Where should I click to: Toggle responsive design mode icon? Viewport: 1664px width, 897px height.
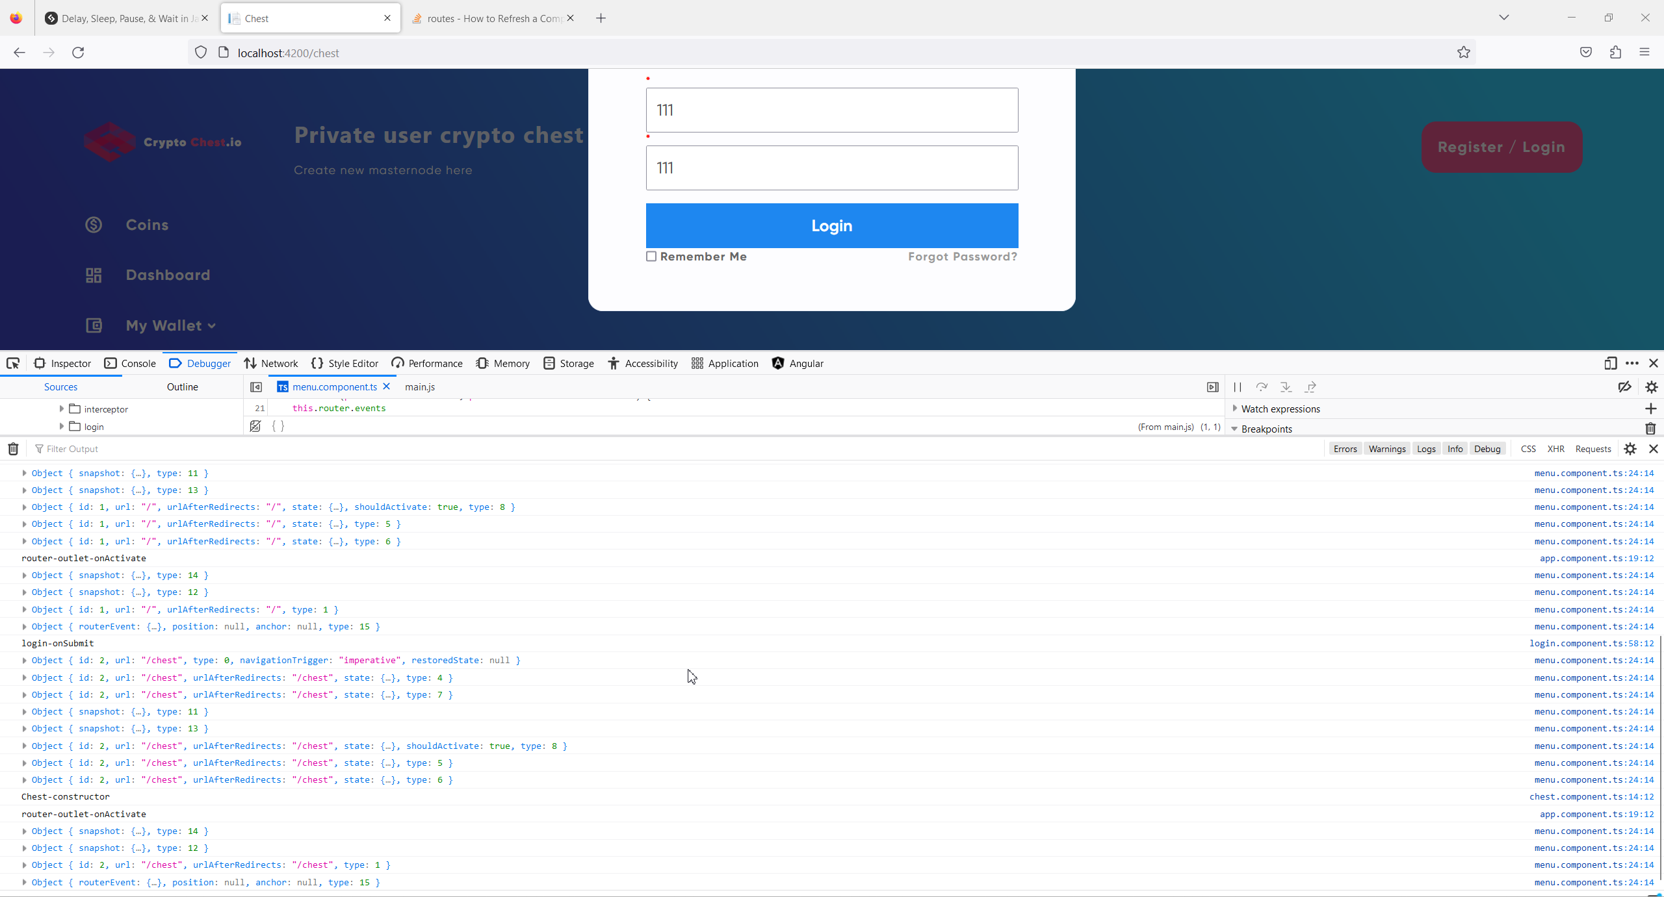(x=1610, y=363)
